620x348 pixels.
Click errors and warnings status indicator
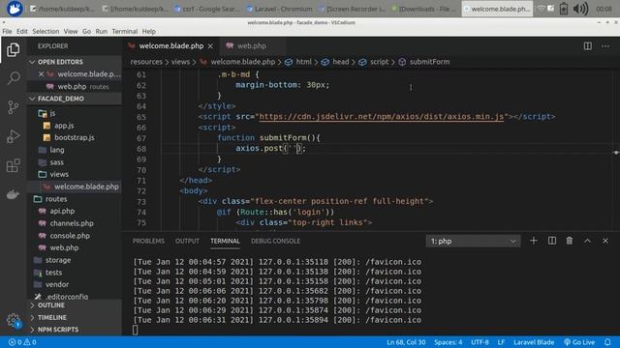(x=22, y=342)
